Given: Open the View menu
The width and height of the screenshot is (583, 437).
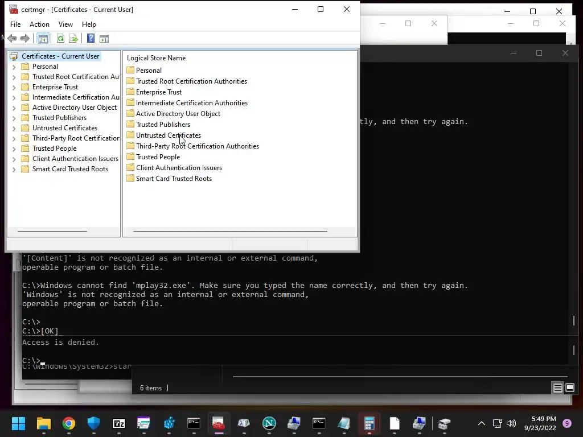Looking at the screenshot, I should [65, 24].
